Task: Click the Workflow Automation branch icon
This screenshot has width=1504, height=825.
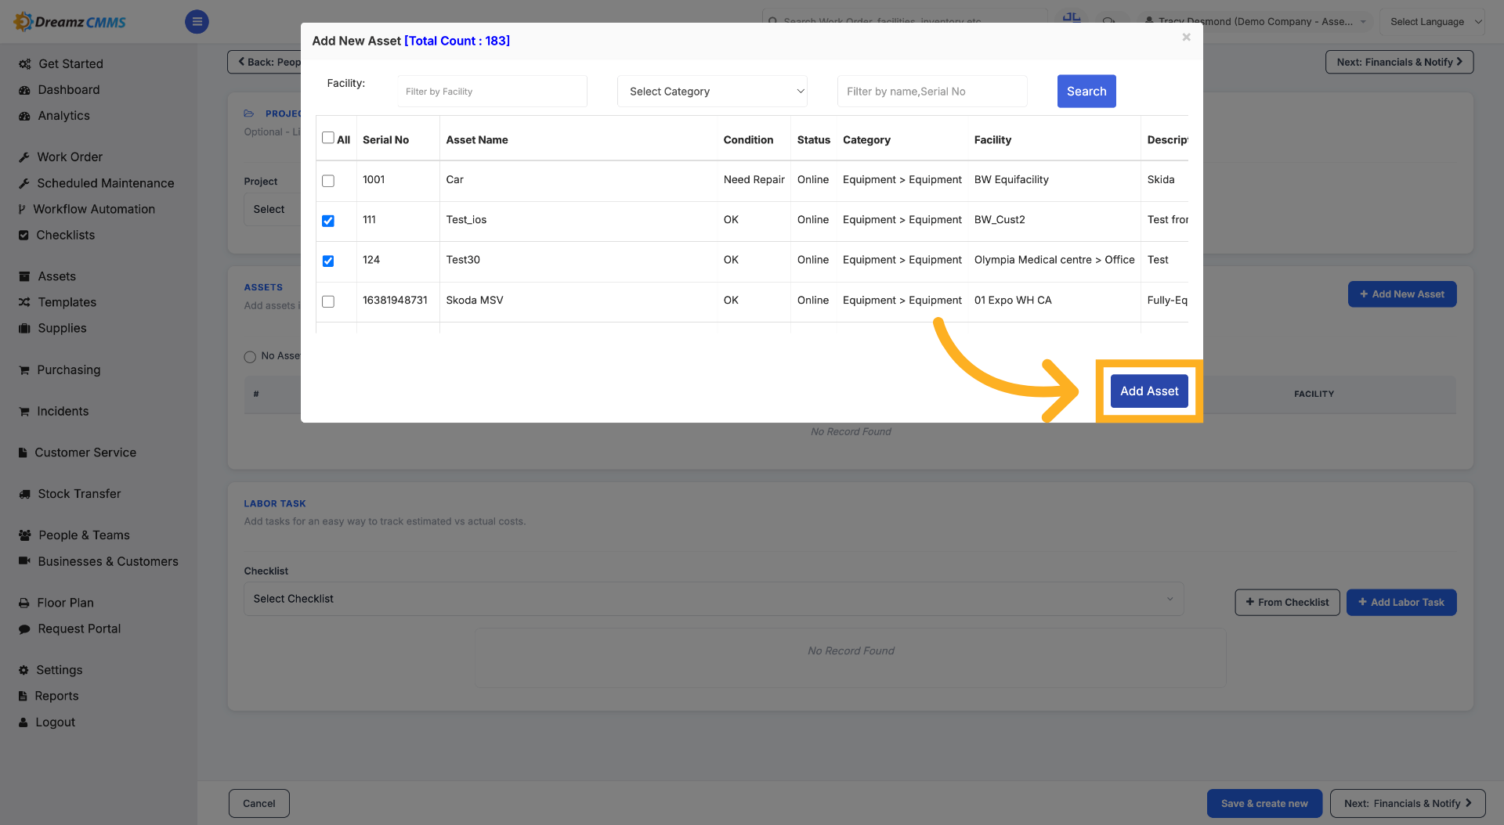Action: click(x=22, y=209)
